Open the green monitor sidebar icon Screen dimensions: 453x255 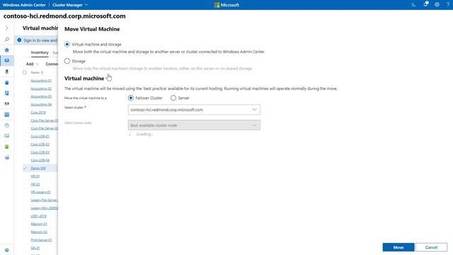click(7, 136)
